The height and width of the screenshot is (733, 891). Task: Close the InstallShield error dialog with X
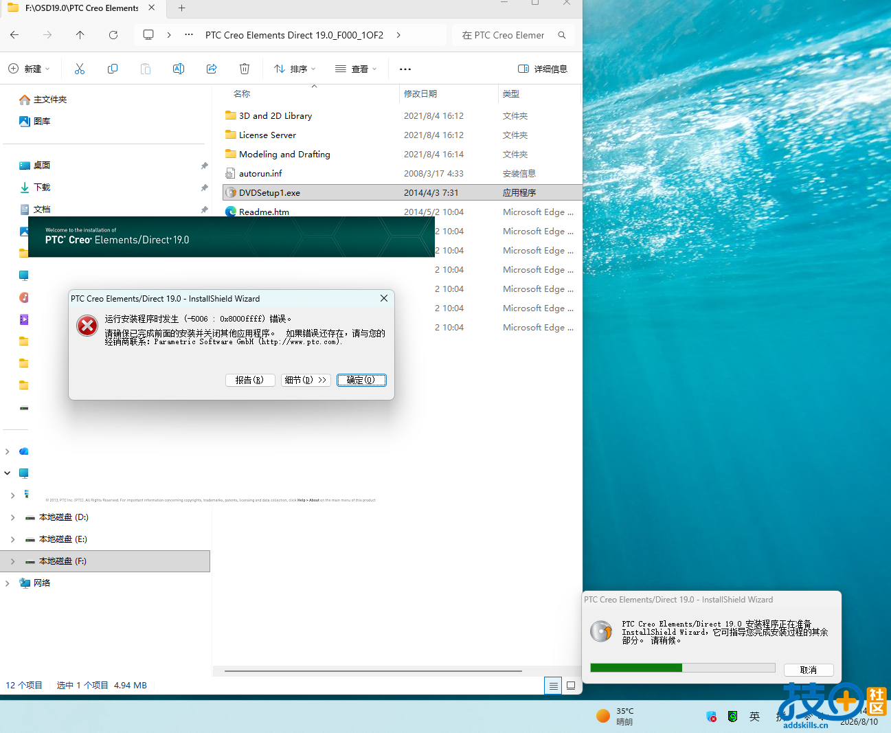pyautogui.click(x=384, y=298)
